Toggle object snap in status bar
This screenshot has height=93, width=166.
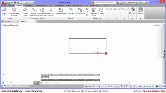(x=122, y=86)
